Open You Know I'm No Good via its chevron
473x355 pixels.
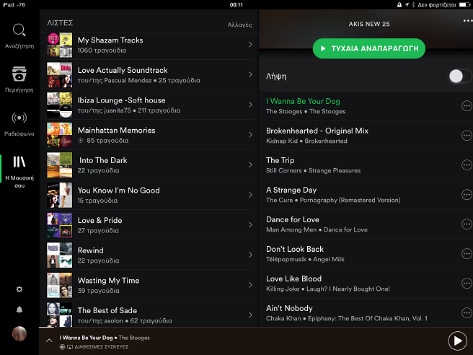tap(250, 195)
